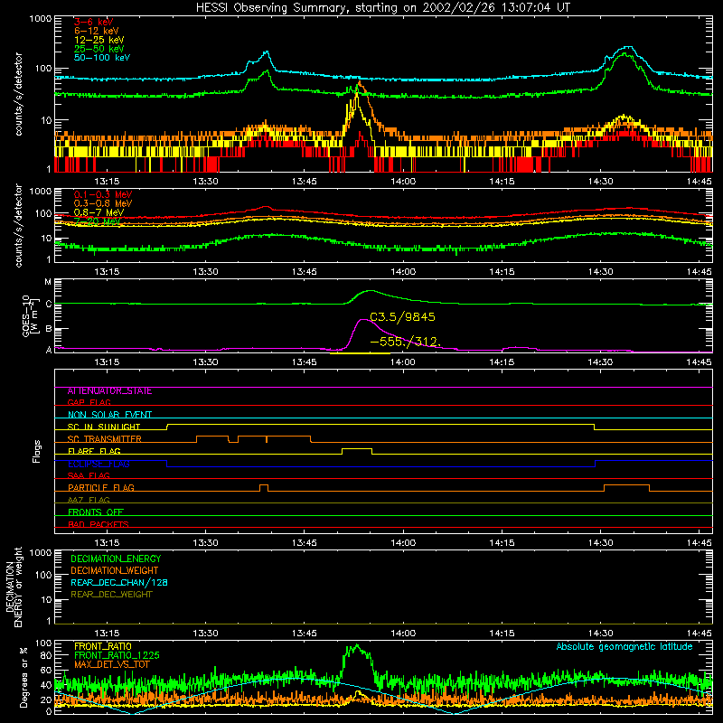This screenshot has height=723, width=723.
Task: Click the GOES-10 axis title
Action: pos(30,315)
